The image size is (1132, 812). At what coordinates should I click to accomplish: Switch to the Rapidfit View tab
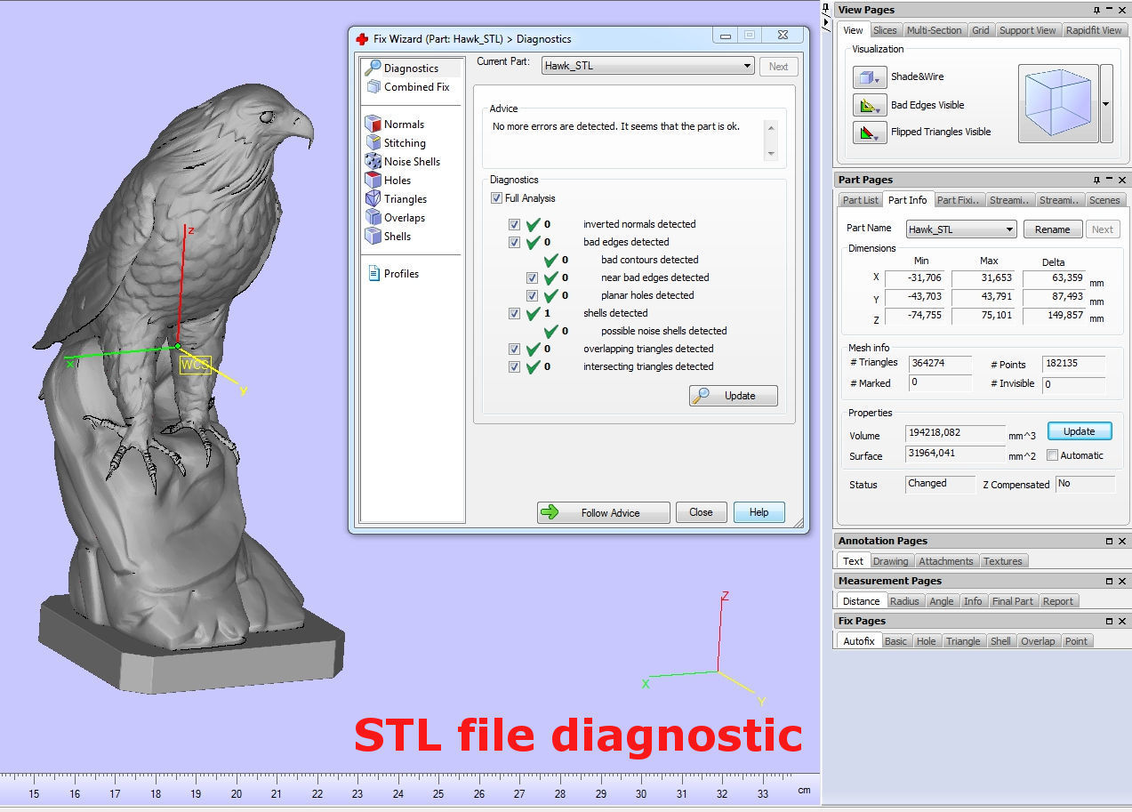point(1094,30)
